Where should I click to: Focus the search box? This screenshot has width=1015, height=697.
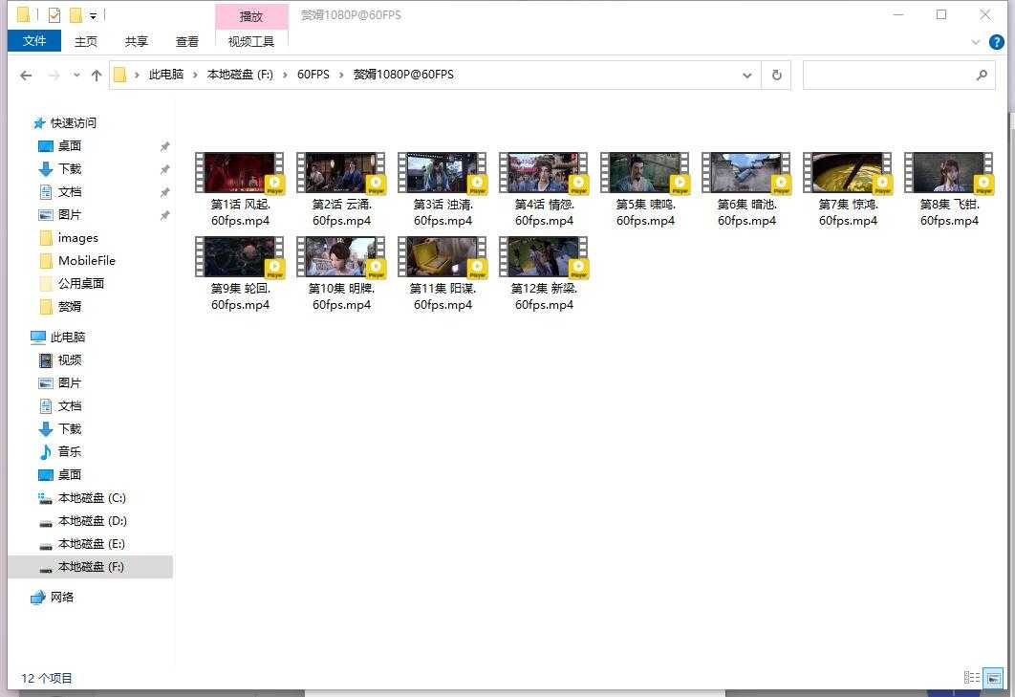pos(898,76)
